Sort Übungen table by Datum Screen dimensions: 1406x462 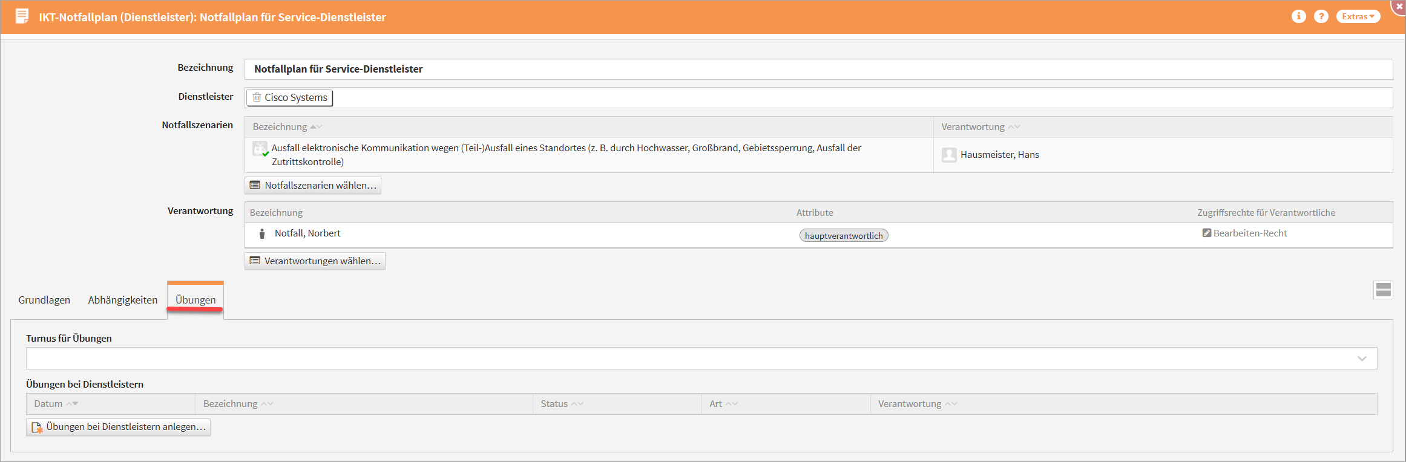tap(56, 404)
